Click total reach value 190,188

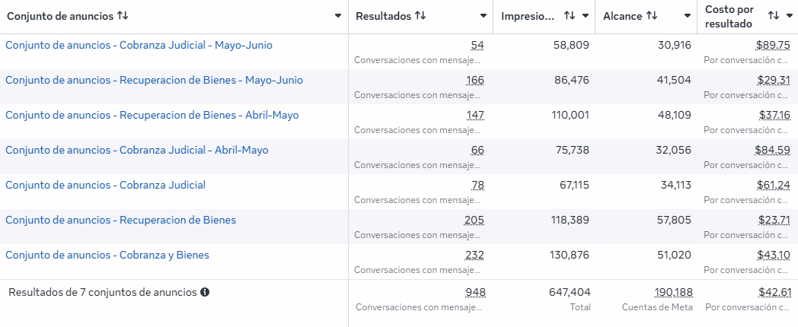pos(673,293)
